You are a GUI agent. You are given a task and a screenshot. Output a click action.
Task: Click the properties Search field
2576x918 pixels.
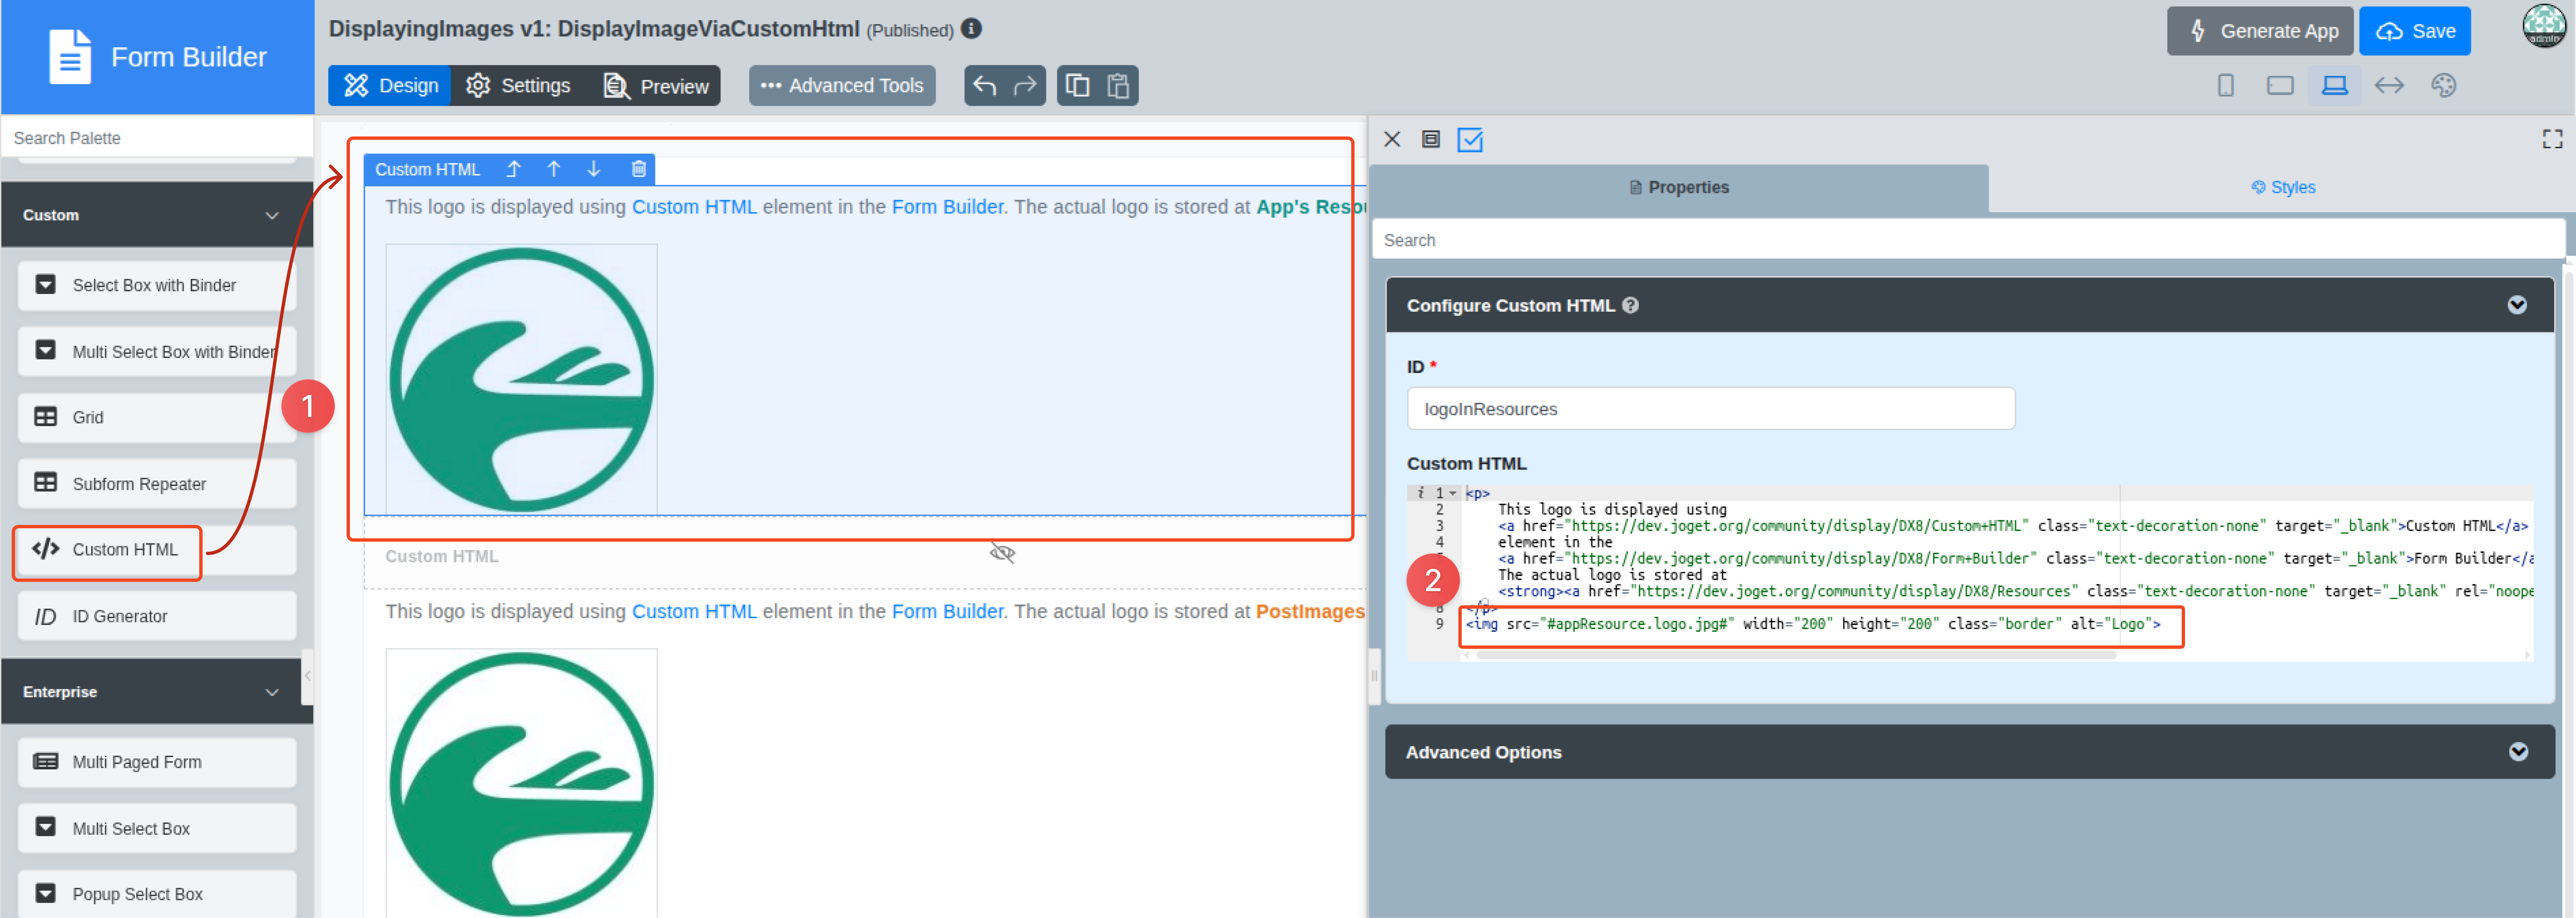coord(1968,240)
